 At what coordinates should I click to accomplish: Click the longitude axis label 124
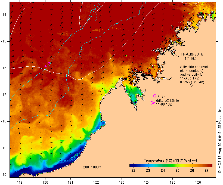click(147, 183)
